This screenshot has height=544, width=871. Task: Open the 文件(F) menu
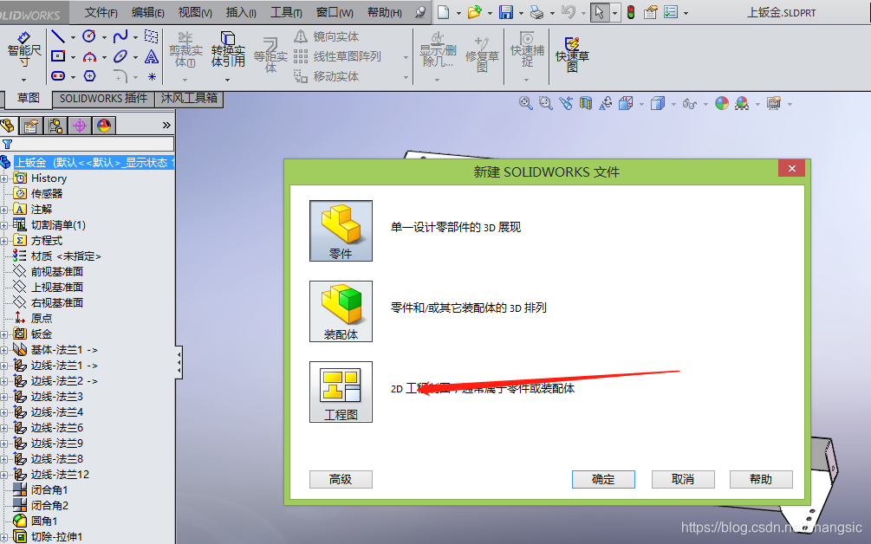[x=101, y=12]
